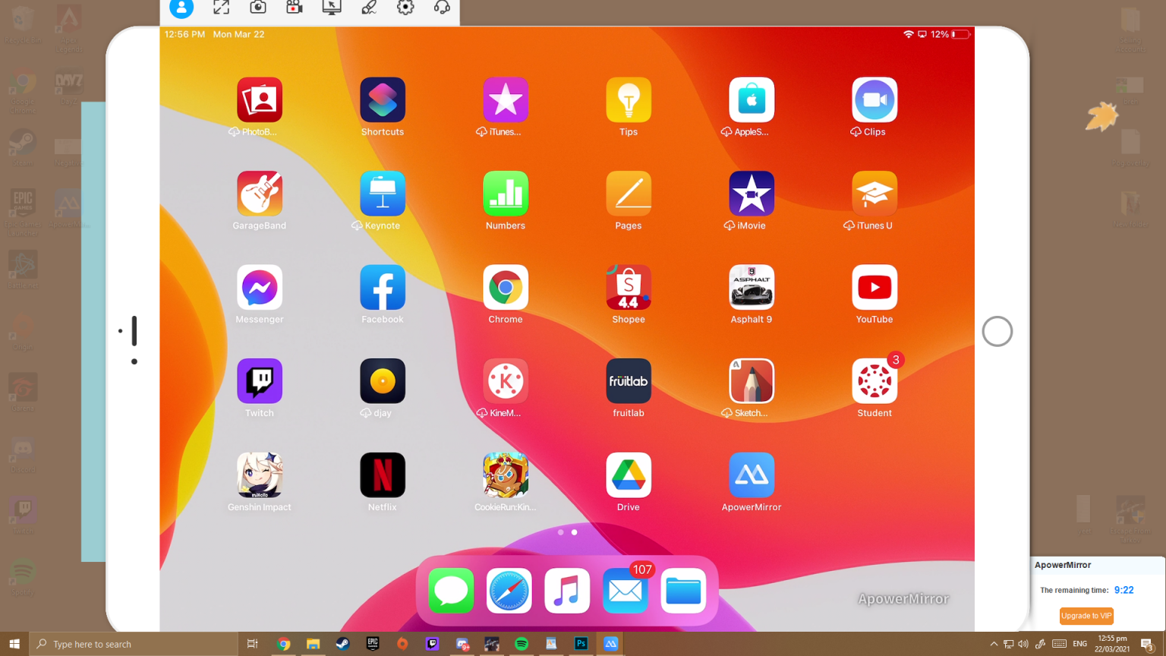Click the Upgrade to VIP button
This screenshot has height=656, width=1166.
[x=1086, y=616]
